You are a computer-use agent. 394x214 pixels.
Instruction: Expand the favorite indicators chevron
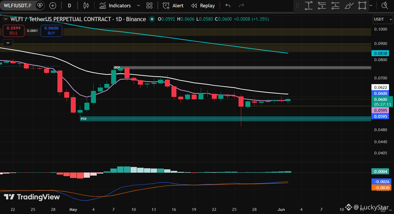139,5
